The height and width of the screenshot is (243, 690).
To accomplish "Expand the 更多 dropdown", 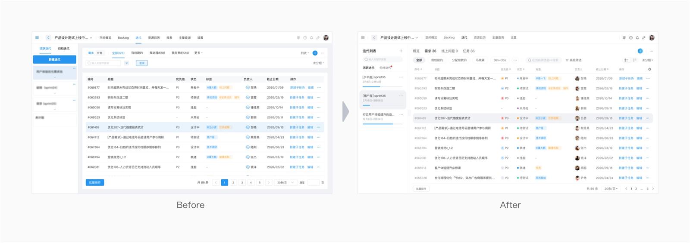I will 198,53.
